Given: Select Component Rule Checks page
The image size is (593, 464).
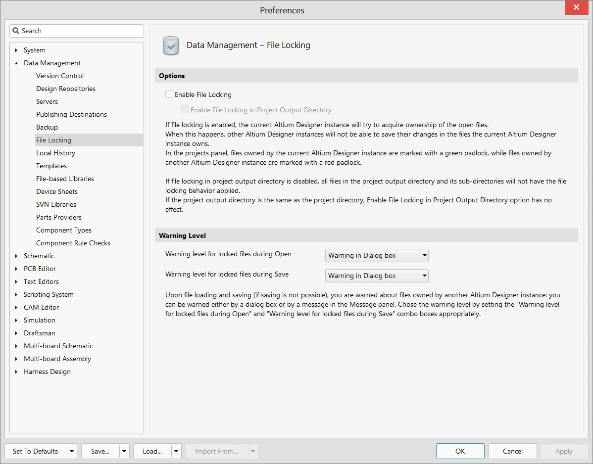Looking at the screenshot, I should (73, 243).
